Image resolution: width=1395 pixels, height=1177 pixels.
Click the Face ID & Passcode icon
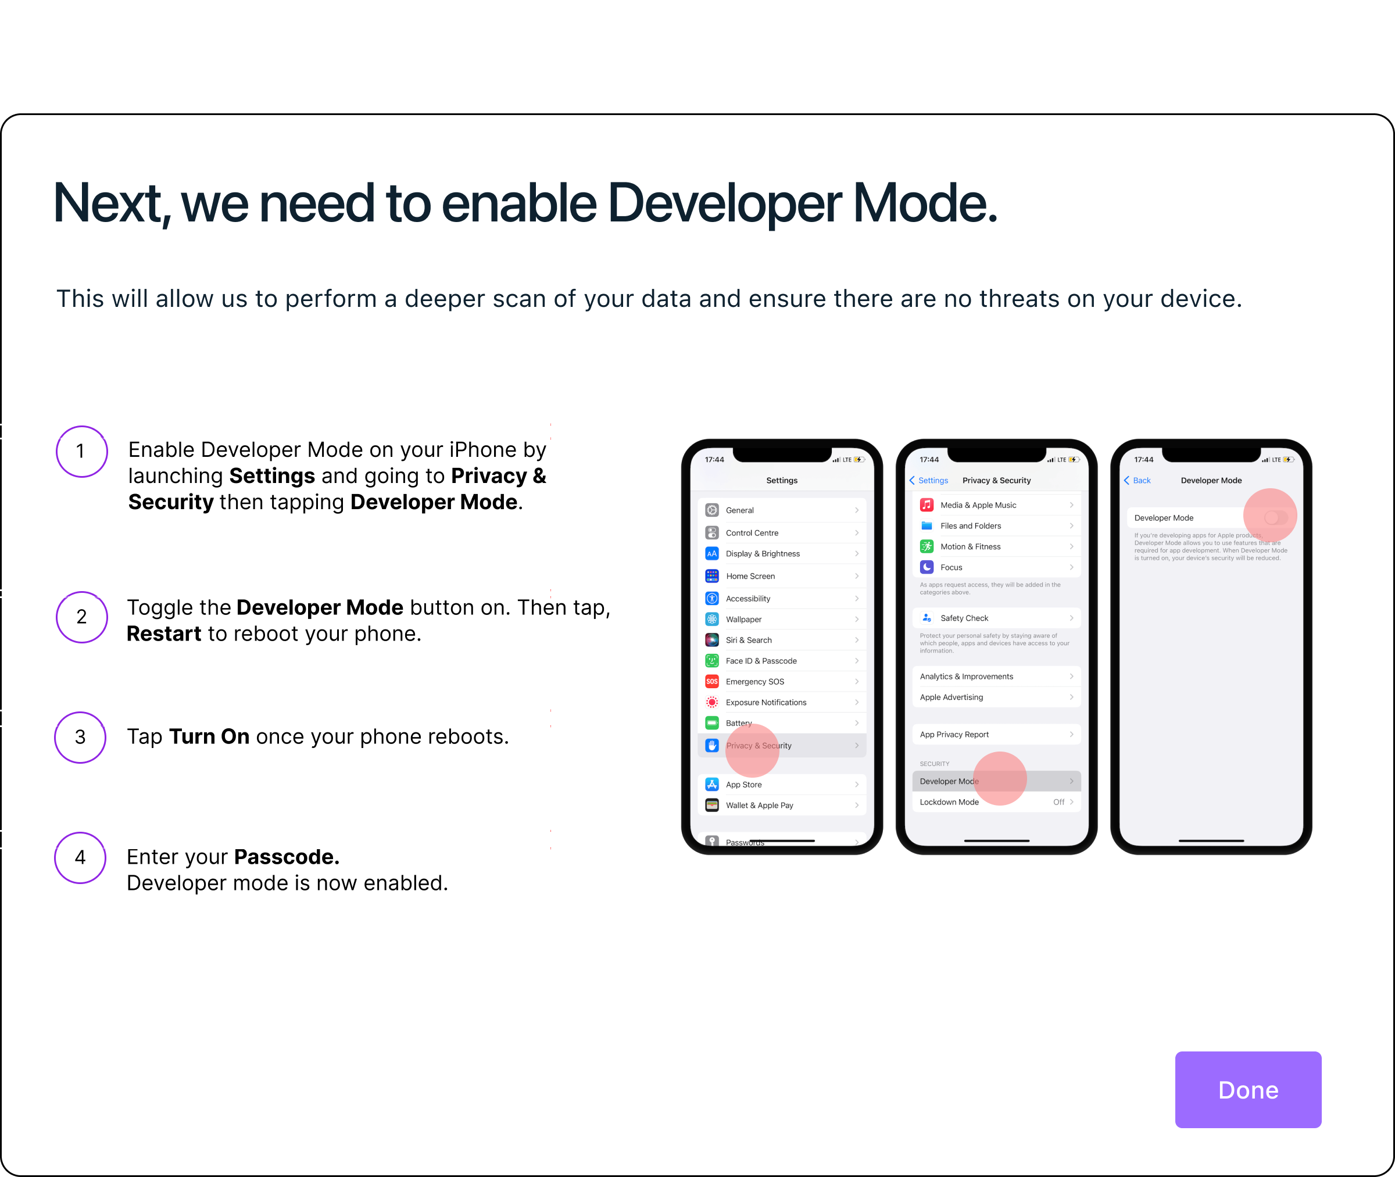712,661
